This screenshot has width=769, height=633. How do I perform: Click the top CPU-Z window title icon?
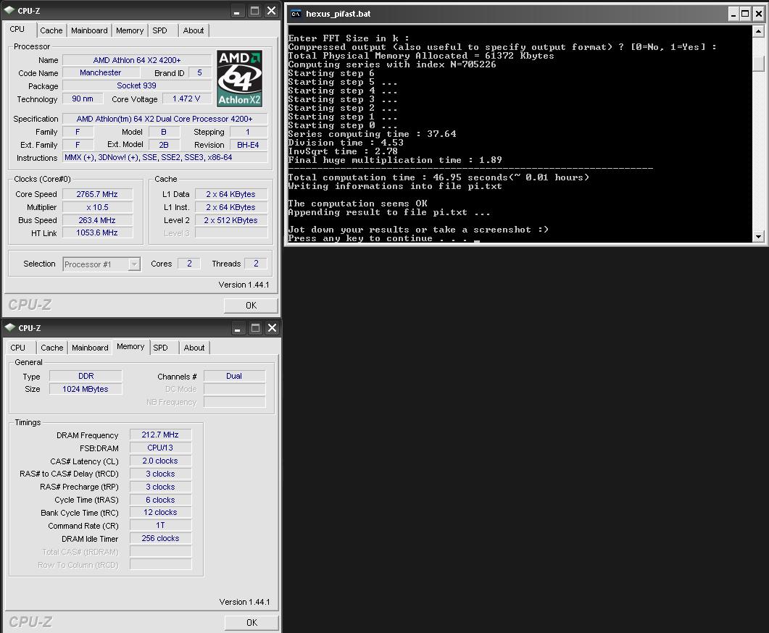[10, 10]
